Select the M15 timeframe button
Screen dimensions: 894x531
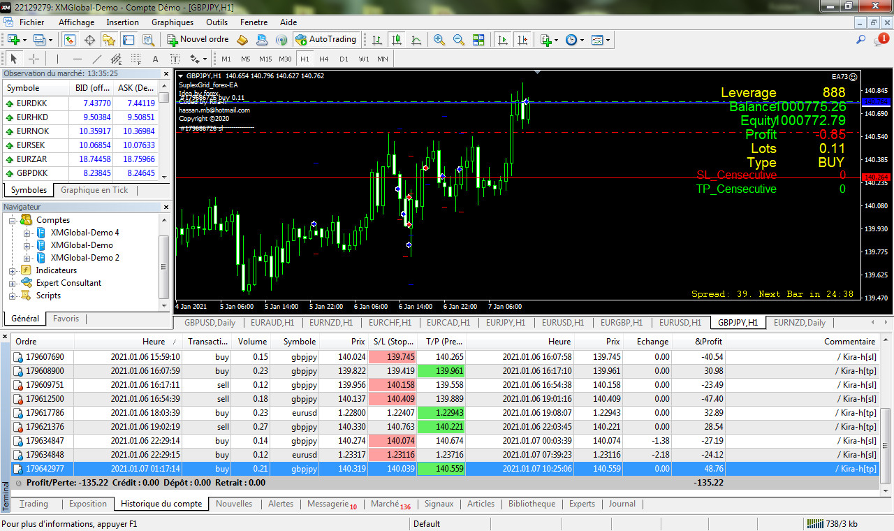[x=265, y=59]
